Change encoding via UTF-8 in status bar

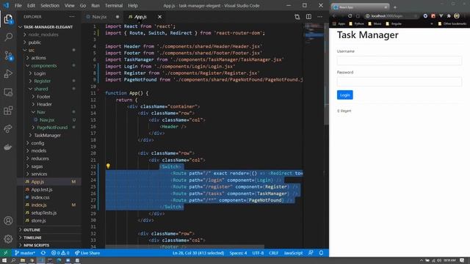coord(258,253)
